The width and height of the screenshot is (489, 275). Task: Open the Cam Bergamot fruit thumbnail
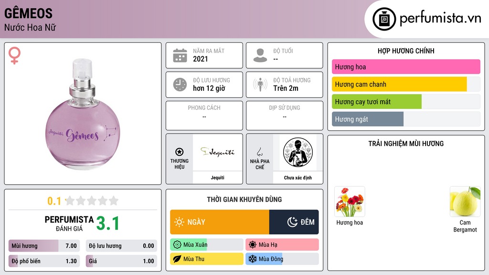[465, 201]
